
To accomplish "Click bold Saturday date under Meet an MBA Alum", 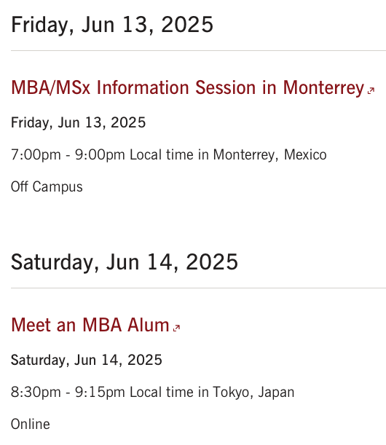I will [86, 360].
